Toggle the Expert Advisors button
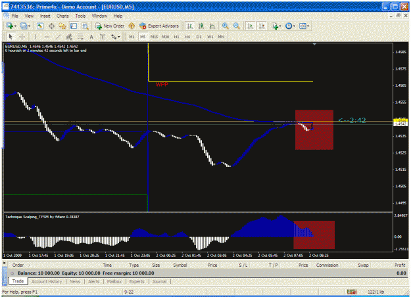This screenshot has height=297, width=411. coord(159,26)
